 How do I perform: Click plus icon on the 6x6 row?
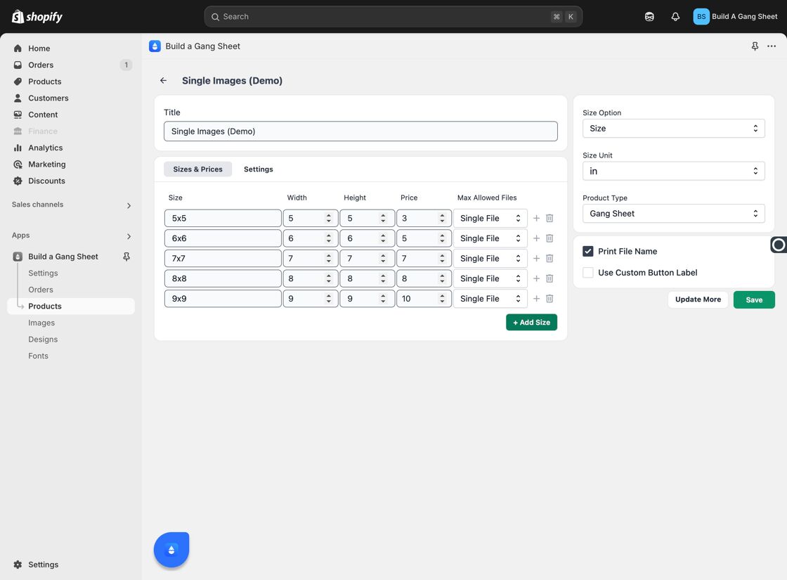536,238
